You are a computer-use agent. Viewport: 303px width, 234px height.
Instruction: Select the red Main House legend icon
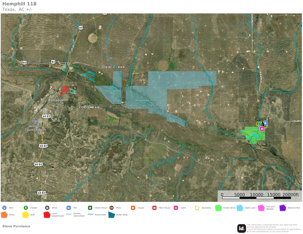pos(154,208)
